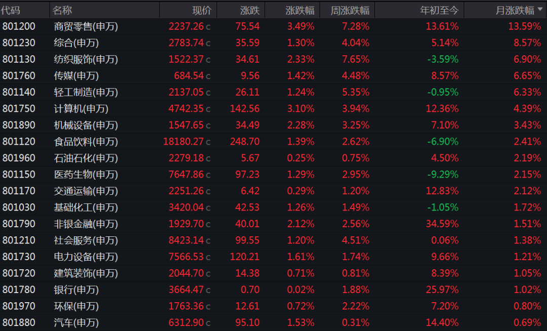Click monthly change 1.51%
The height and width of the screenshot is (331, 547).
click(527, 223)
